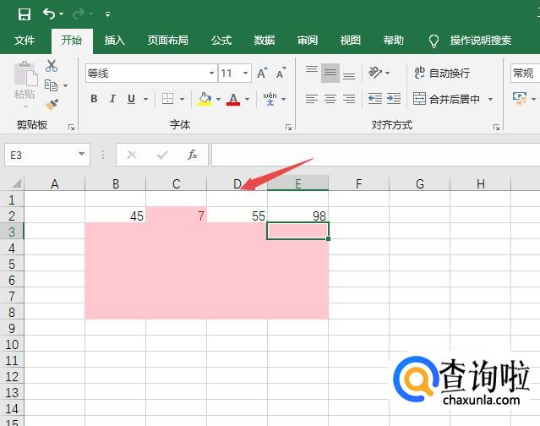Click the Borders icon
The image size is (540, 426).
coord(167,99)
